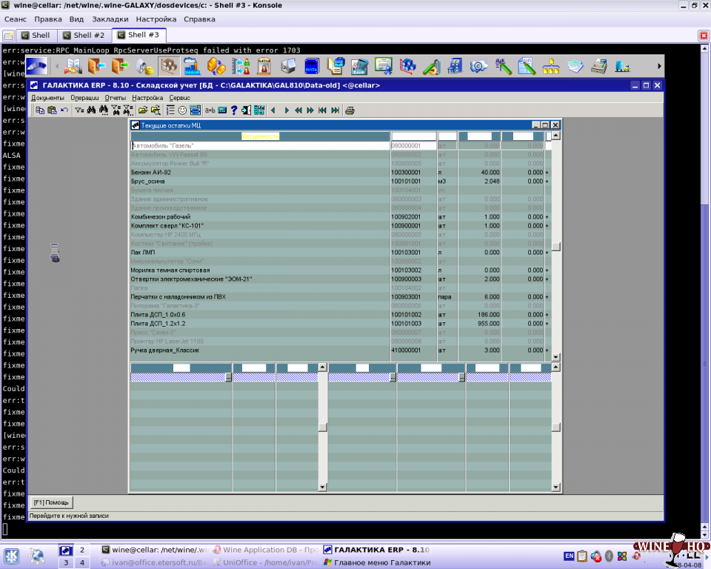Open the Отчеты menu
This screenshot has width=711, height=569.
[x=115, y=98]
